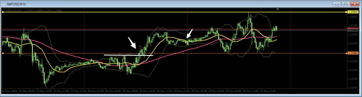Click the yellow line's left-end square handle
The width and height of the screenshot is (362, 97).
pos(3,12)
